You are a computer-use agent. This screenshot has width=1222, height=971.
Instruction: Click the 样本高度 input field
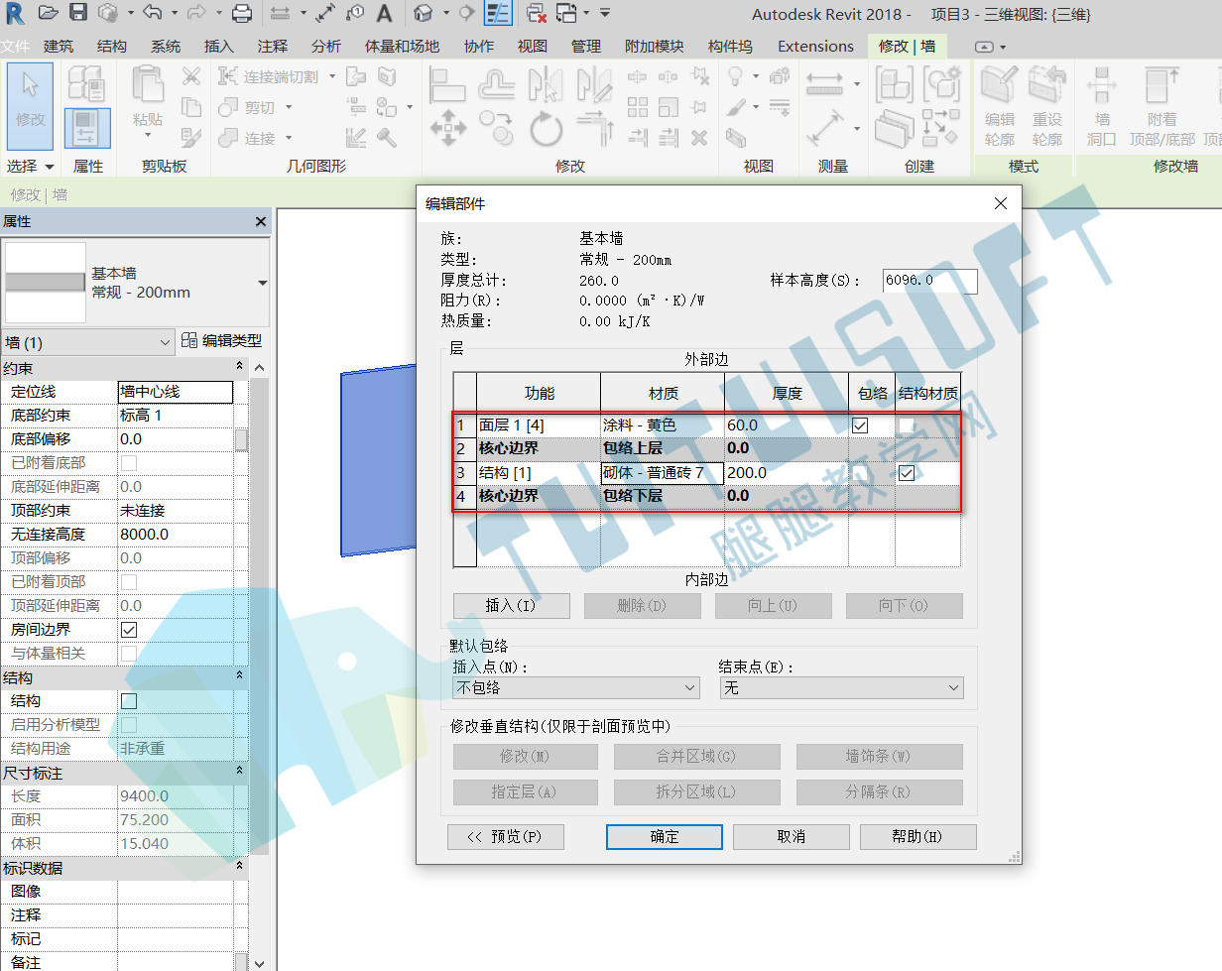pos(930,281)
